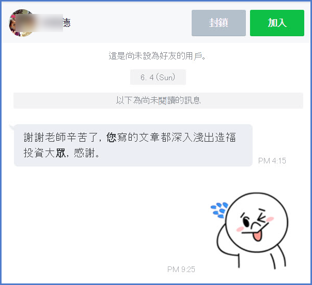Viewport: 312px width, 285px height.
Task: Click the blue sweat drops on sticker
Action: coord(219,211)
